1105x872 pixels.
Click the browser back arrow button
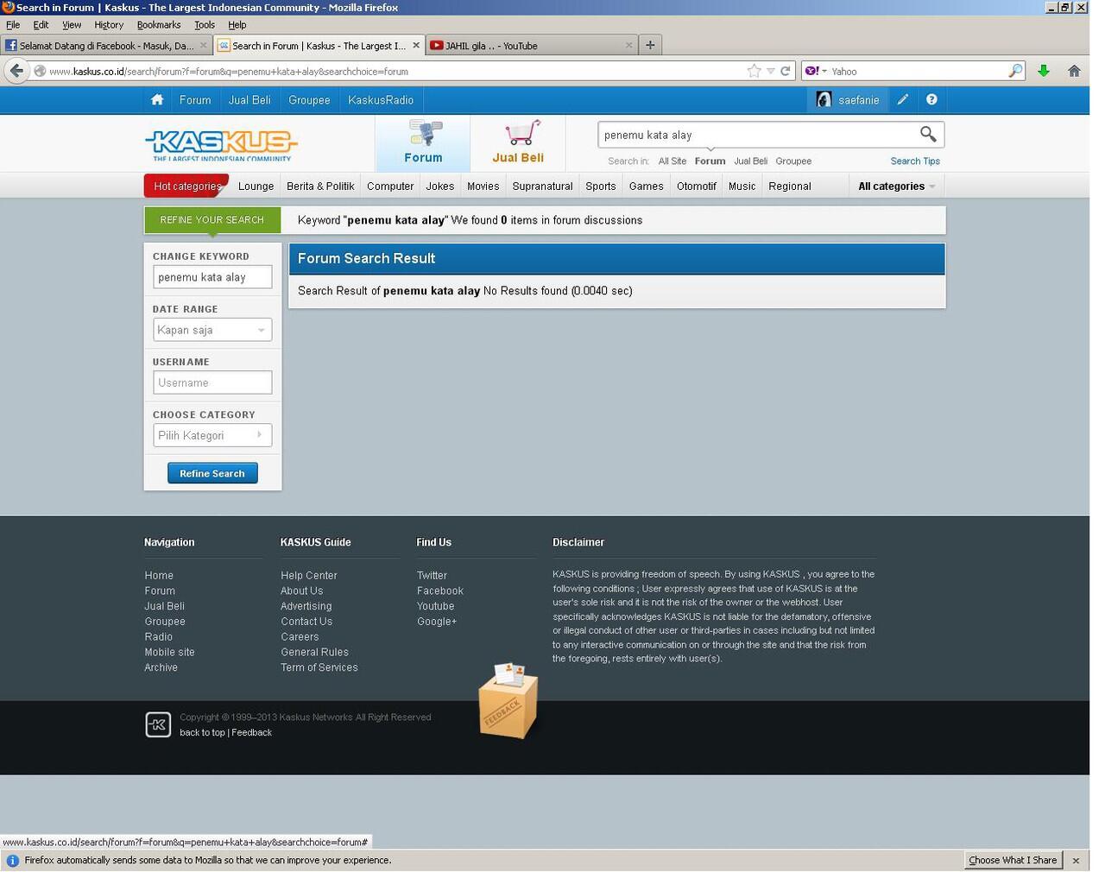tap(16, 71)
